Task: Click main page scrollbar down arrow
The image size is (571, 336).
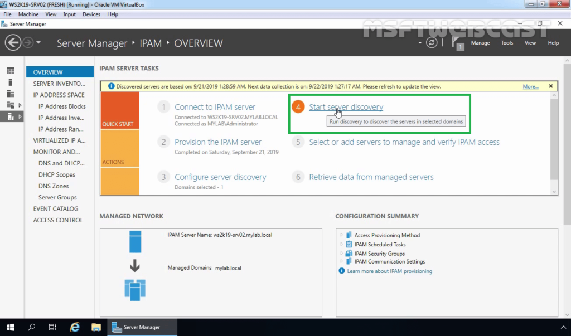Action: point(567,315)
